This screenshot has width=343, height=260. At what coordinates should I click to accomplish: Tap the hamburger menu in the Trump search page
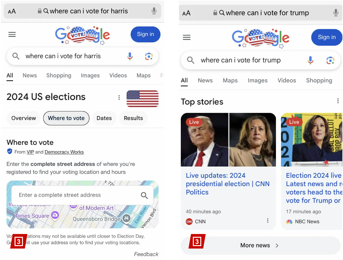187,37
